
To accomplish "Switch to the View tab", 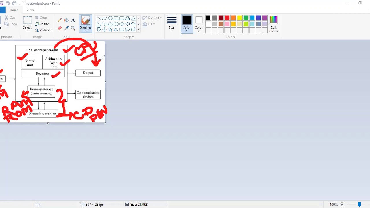I will (x=30, y=10).
